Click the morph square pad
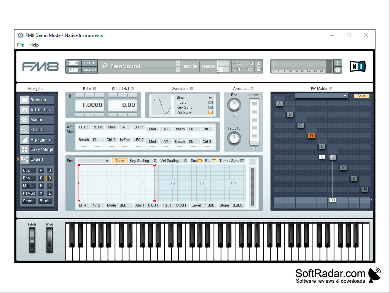Image resolution: width=390 pixels, height=293 pixels. [x=223, y=67]
